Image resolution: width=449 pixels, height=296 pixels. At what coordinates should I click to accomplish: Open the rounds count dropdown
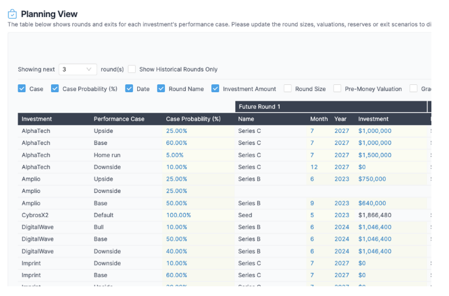[78, 69]
